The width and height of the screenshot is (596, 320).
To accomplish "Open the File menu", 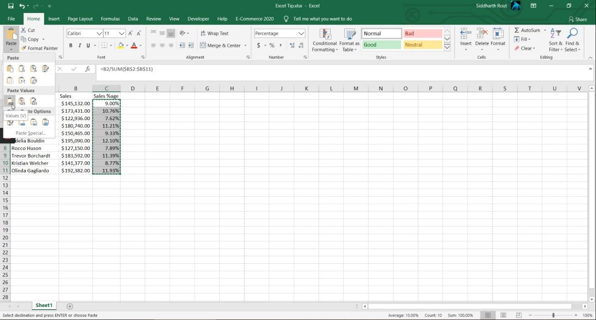I will click(11, 19).
